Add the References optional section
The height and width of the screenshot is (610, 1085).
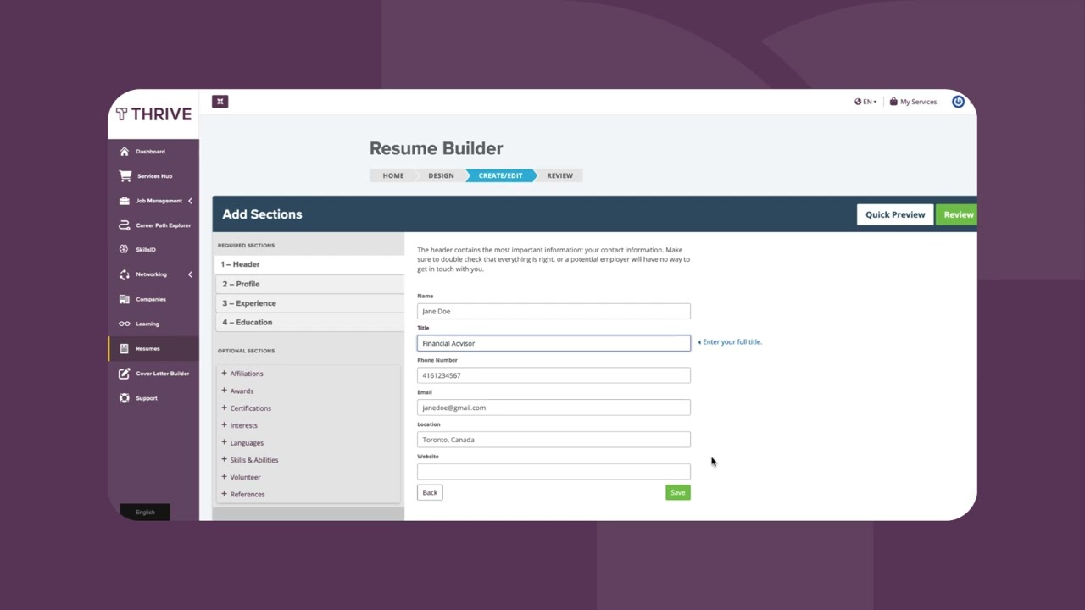(x=243, y=494)
